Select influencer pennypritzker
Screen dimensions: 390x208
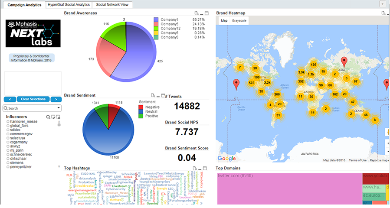coord(19,167)
